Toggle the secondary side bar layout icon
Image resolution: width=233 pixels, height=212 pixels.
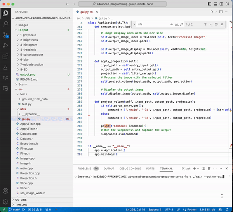point(221,4)
